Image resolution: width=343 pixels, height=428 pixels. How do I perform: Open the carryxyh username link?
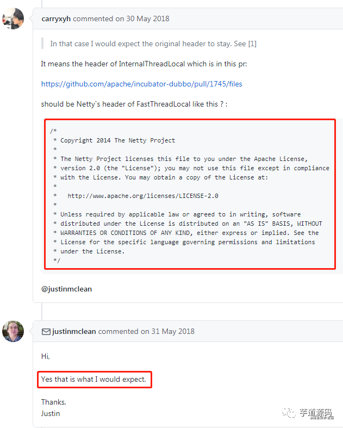click(x=56, y=18)
